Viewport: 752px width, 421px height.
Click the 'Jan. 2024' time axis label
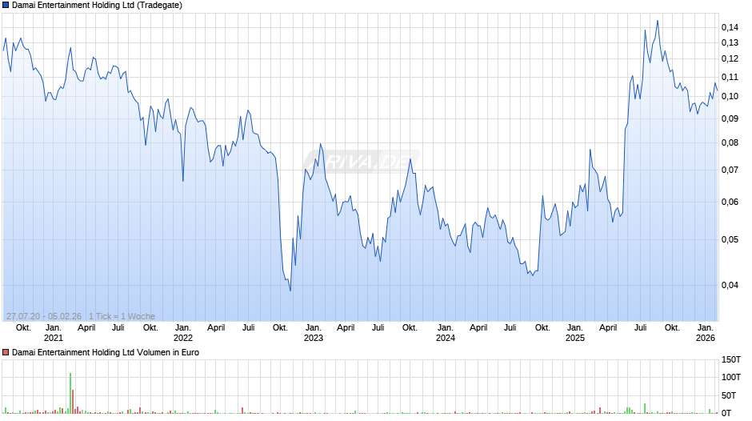coord(445,333)
